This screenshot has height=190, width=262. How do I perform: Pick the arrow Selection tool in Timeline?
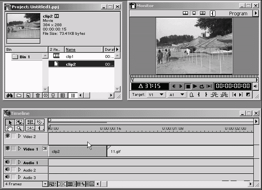[10, 122]
